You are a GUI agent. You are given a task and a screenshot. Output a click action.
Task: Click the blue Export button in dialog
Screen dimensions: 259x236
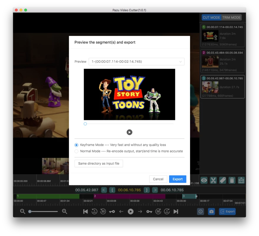pos(178,179)
